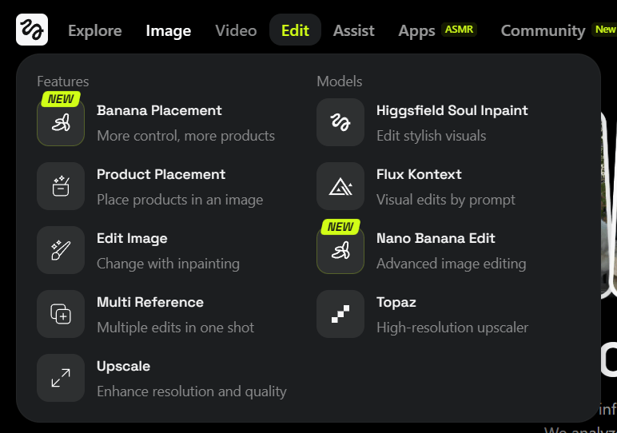Open the Flux Kontext title link

coord(419,174)
